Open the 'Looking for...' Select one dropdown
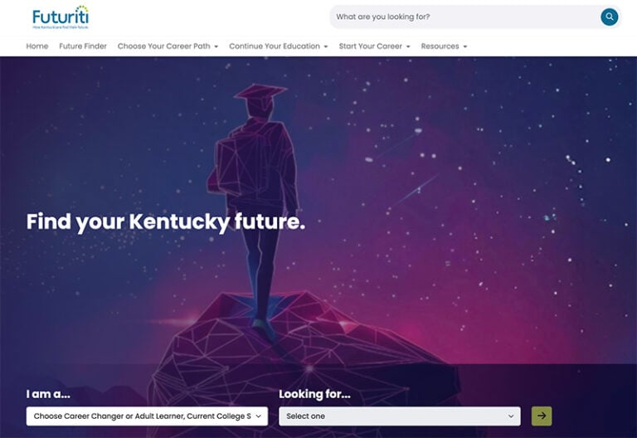This screenshot has height=438, width=637. pyautogui.click(x=399, y=416)
